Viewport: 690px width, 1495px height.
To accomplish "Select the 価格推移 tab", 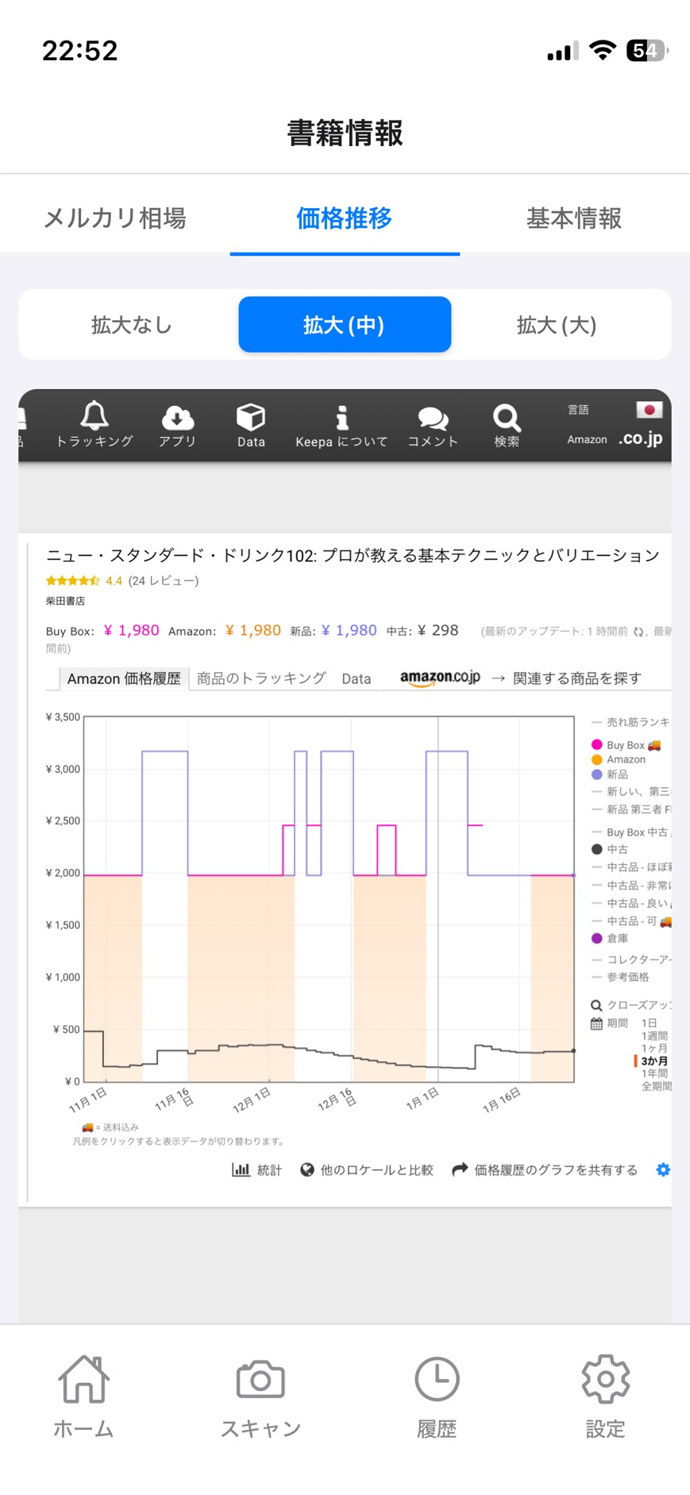I will [345, 218].
